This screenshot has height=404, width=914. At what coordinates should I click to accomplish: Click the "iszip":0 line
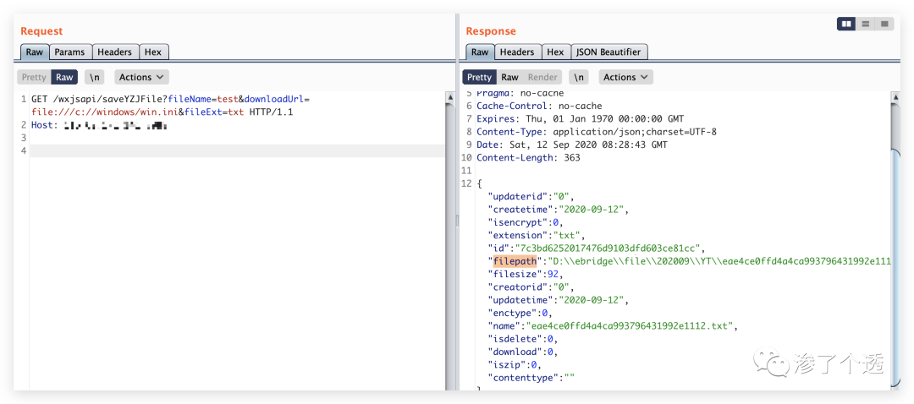(515, 364)
